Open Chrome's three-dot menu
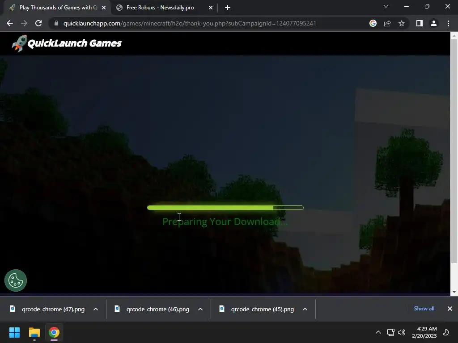 [448, 23]
